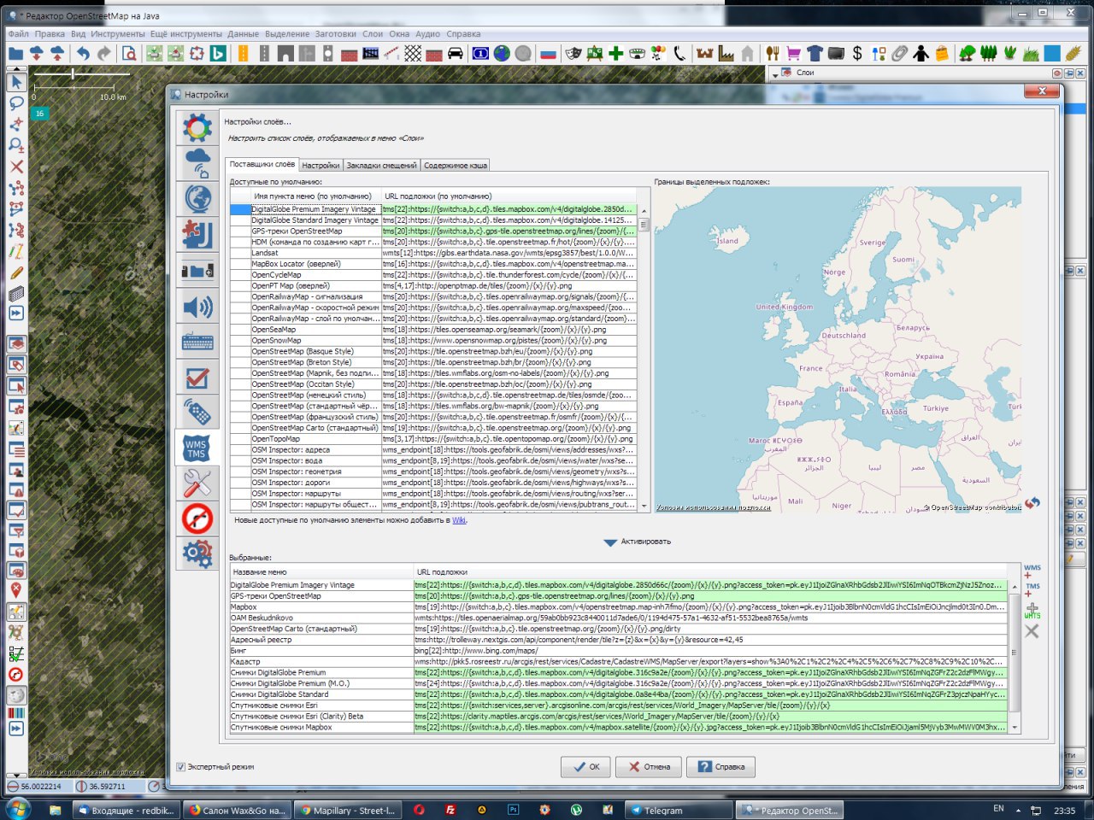Open the Wiki link
This screenshot has width=1094, height=820.
point(459,520)
